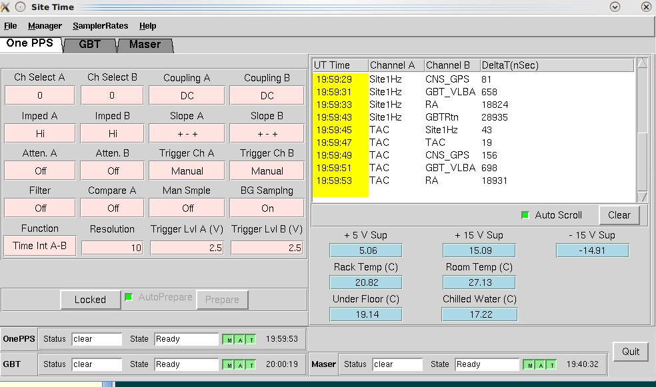This screenshot has height=387, width=656.
Task: Switch to the Maser tab
Action: point(145,45)
